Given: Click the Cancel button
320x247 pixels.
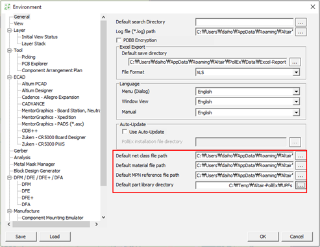Looking at the screenshot, I should tap(297, 237).
